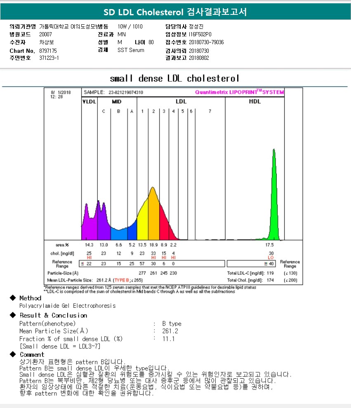Image resolution: width=351 pixels, height=408 pixels.
Task: Click reference range '(≤ 130)'
Action: coord(290,273)
